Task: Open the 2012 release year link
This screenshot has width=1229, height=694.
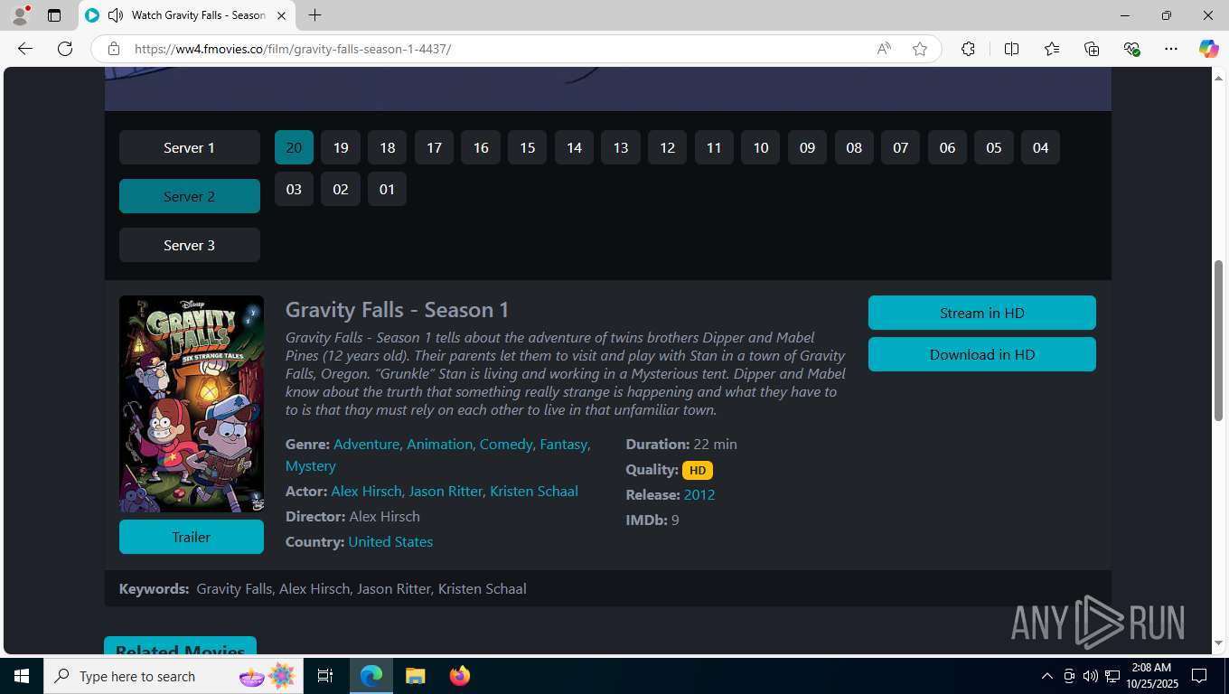Action: (x=699, y=494)
